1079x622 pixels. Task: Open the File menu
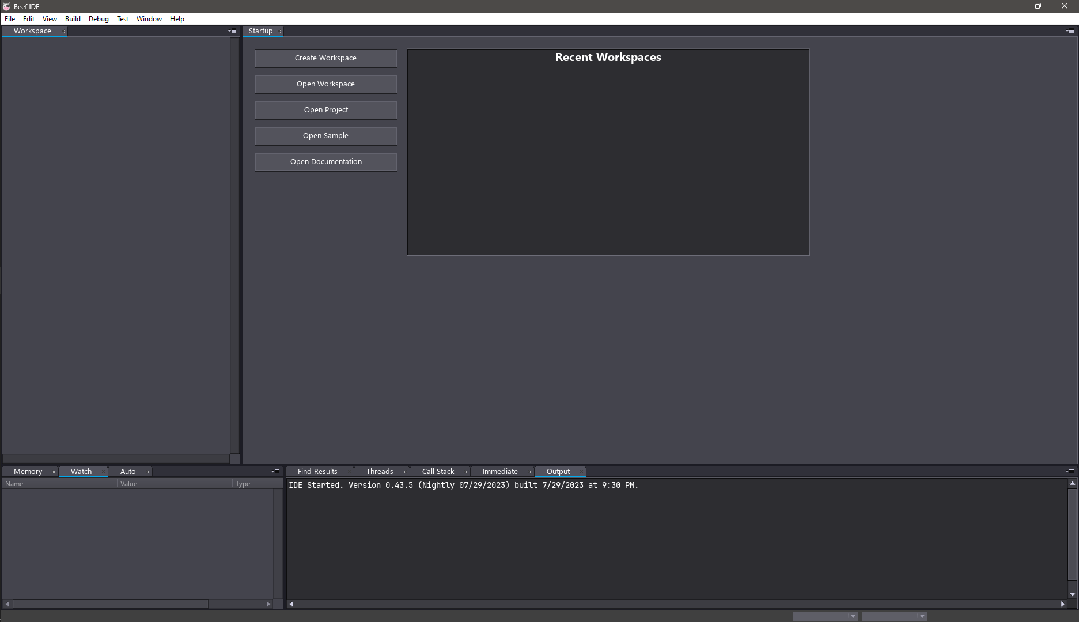[10, 19]
